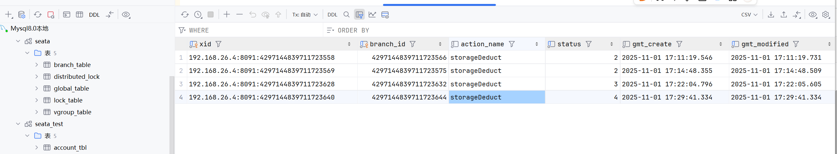Open grid view options eye icon
The image size is (837, 154).
pyautogui.click(x=813, y=15)
